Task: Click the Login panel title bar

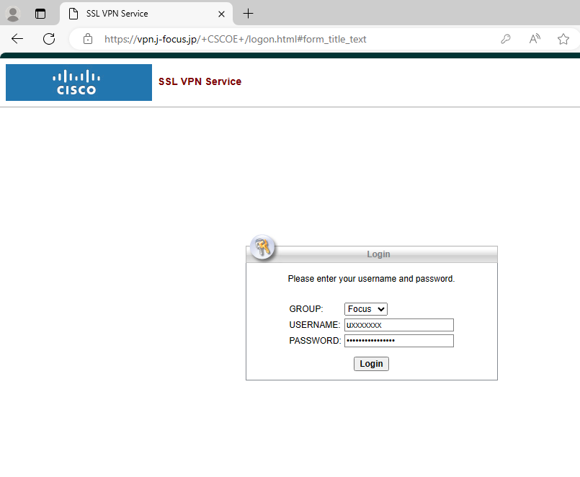Action: pyautogui.click(x=372, y=254)
